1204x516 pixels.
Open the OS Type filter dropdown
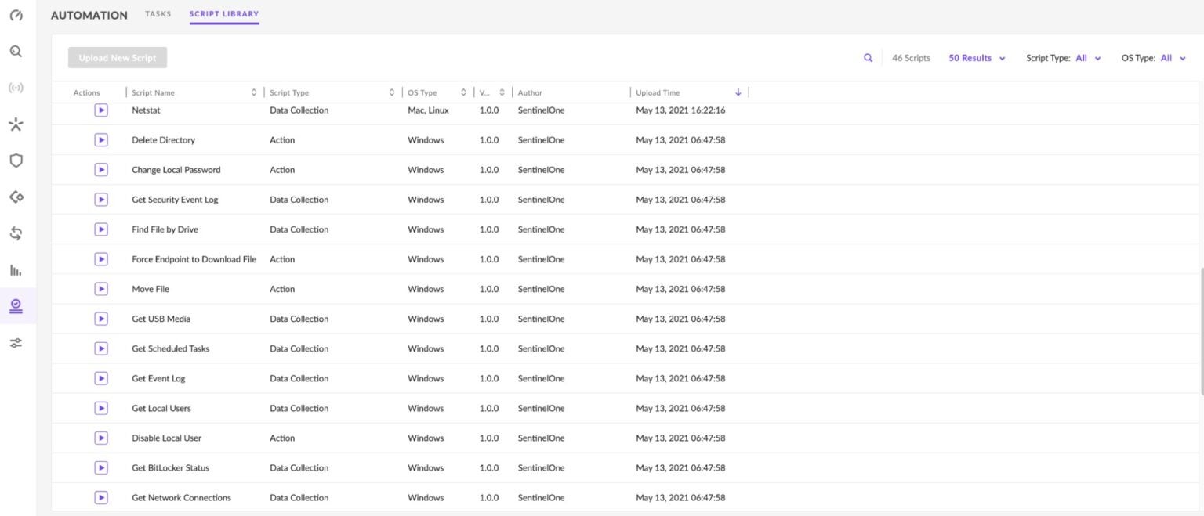click(x=1173, y=58)
